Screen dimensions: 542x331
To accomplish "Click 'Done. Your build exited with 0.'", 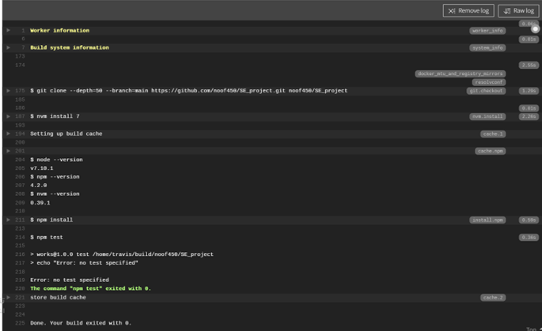I will (81, 323).
